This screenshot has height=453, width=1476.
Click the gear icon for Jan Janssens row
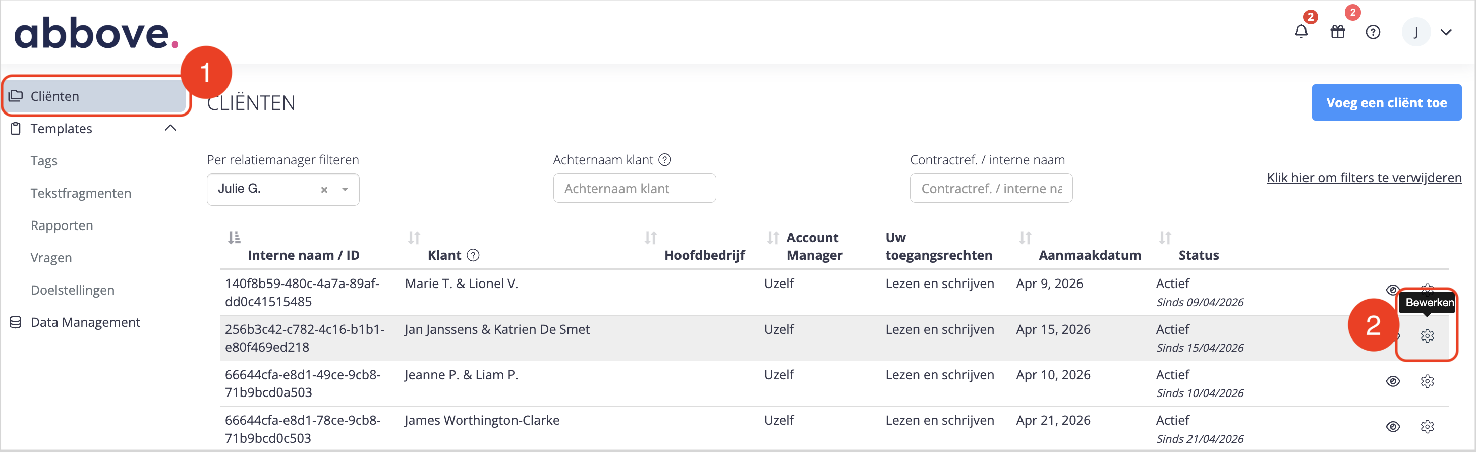point(1427,336)
